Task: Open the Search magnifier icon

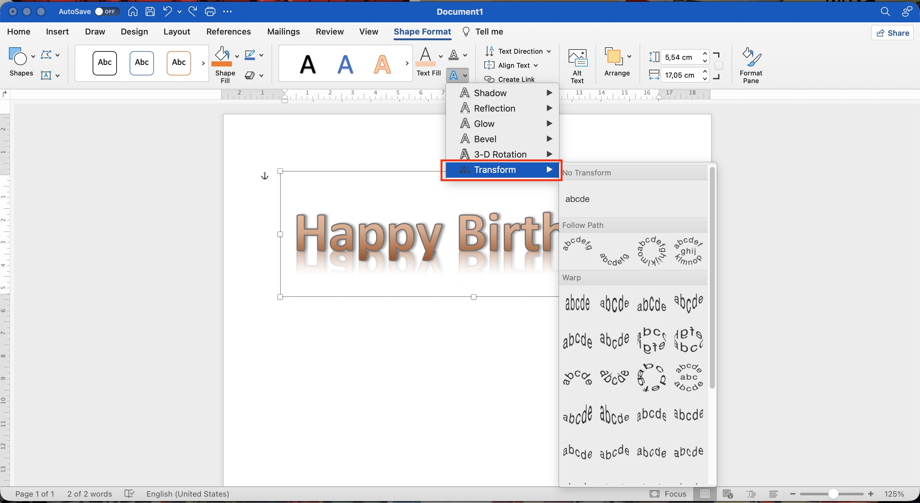Action: point(885,12)
